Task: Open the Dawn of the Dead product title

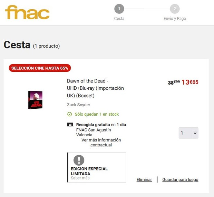Action: click(x=95, y=88)
